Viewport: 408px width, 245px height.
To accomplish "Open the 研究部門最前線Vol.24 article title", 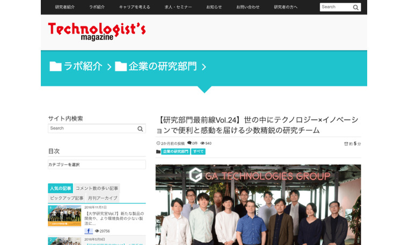I will (258, 125).
